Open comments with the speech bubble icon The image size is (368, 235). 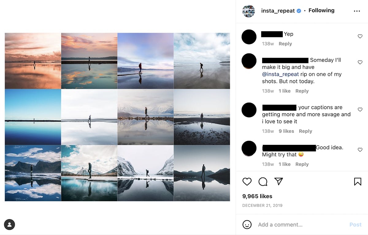tap(263, 182)
